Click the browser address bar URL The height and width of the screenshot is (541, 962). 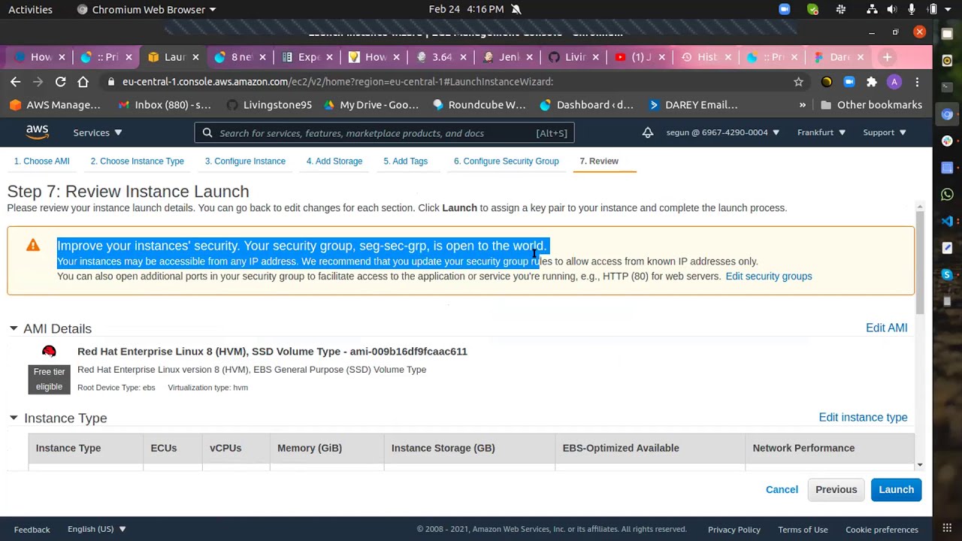click(337, 82)
